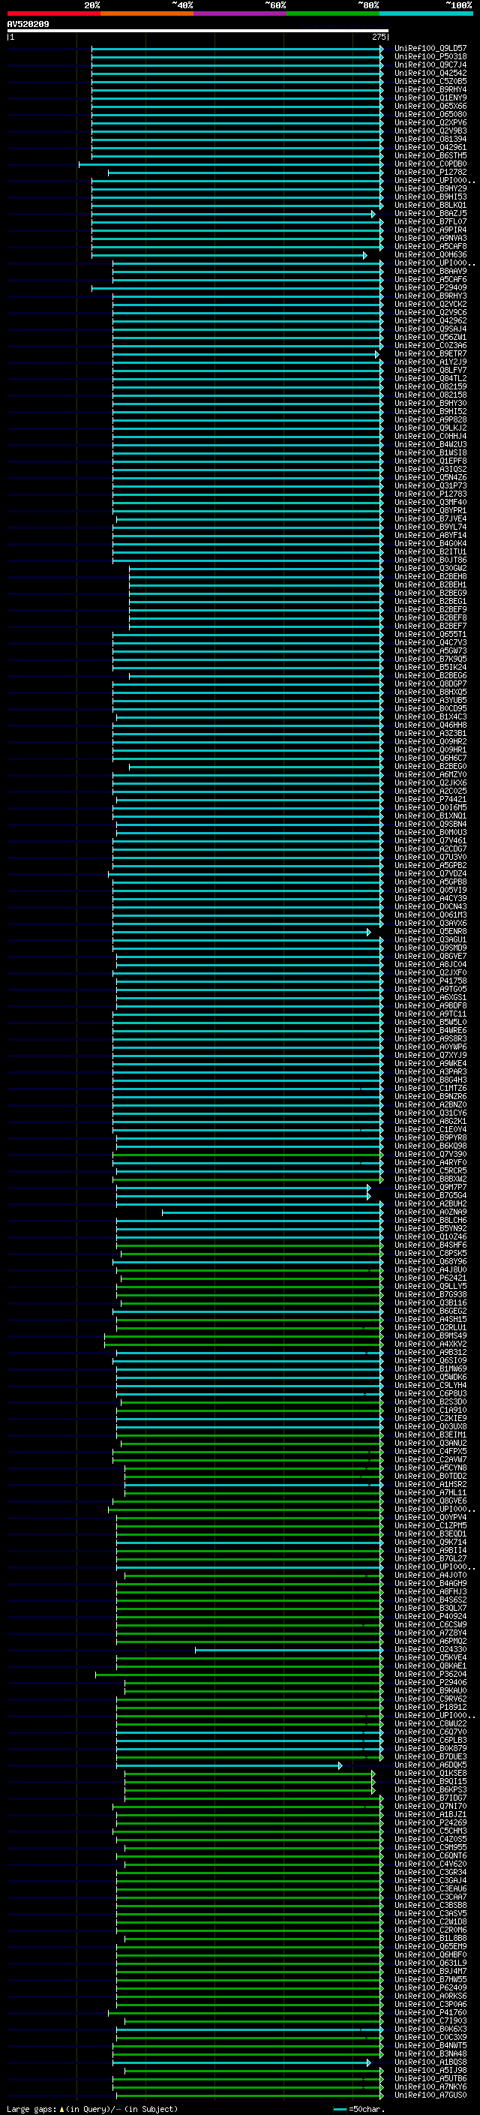Viewport: 480px width, 2115px height.
Task: Select the UniRef100_P24269 label
Action: click(x=430, y=1822)
